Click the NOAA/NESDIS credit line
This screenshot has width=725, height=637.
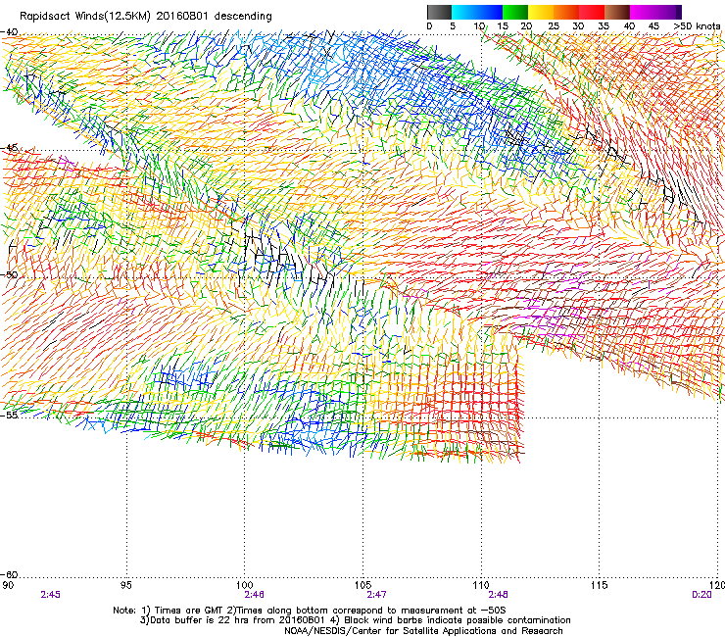pyautogui.click(x=423, y=631)
